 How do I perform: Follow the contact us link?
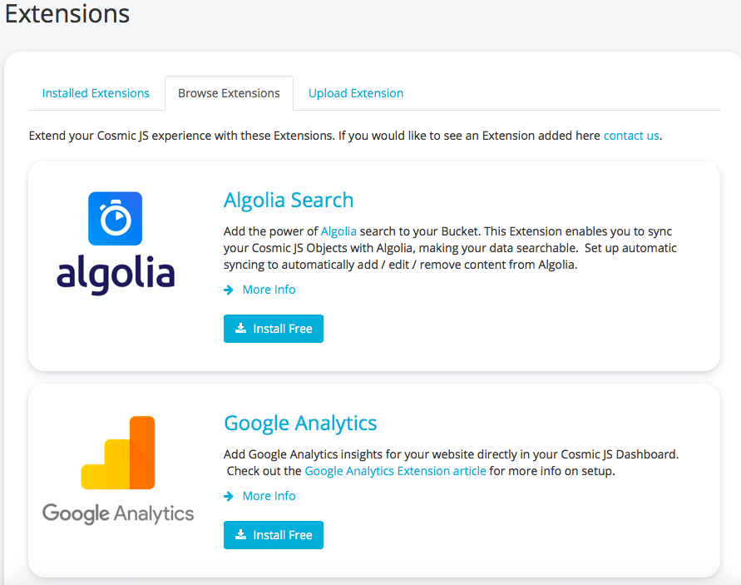point(631,135)
